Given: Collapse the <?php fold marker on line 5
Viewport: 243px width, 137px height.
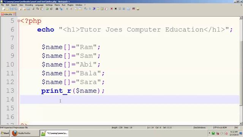Looking at the screenshot, I should pyautogui.click(x=19, y=21).
